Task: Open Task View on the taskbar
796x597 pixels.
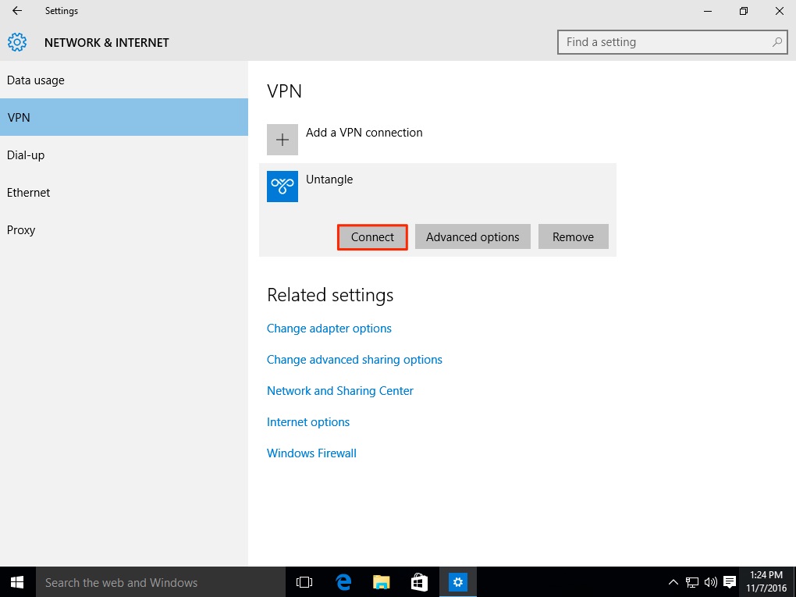Action: (304, 582)
